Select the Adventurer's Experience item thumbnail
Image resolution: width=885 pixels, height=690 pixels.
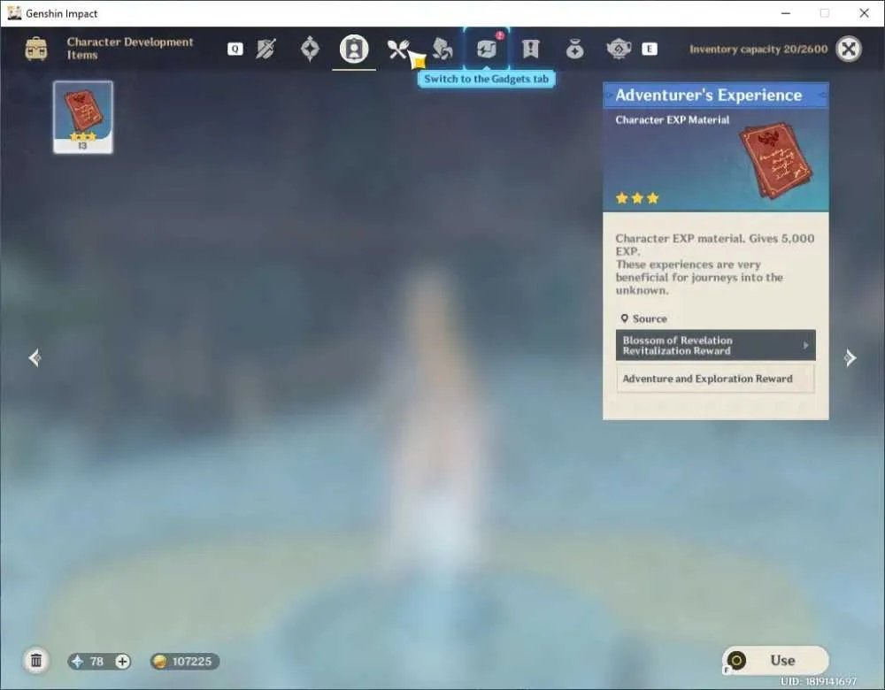point(83,117)
